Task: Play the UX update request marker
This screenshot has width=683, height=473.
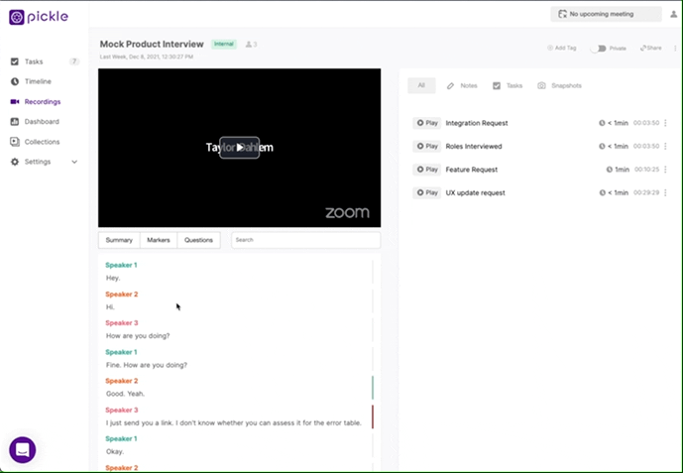Action: 427,192
